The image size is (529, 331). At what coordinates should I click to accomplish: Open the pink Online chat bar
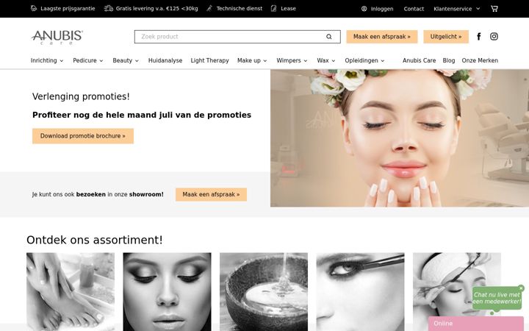click(x=475, y=324)
